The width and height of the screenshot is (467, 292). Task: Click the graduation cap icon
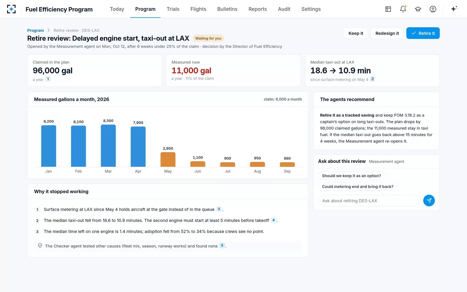418,9
